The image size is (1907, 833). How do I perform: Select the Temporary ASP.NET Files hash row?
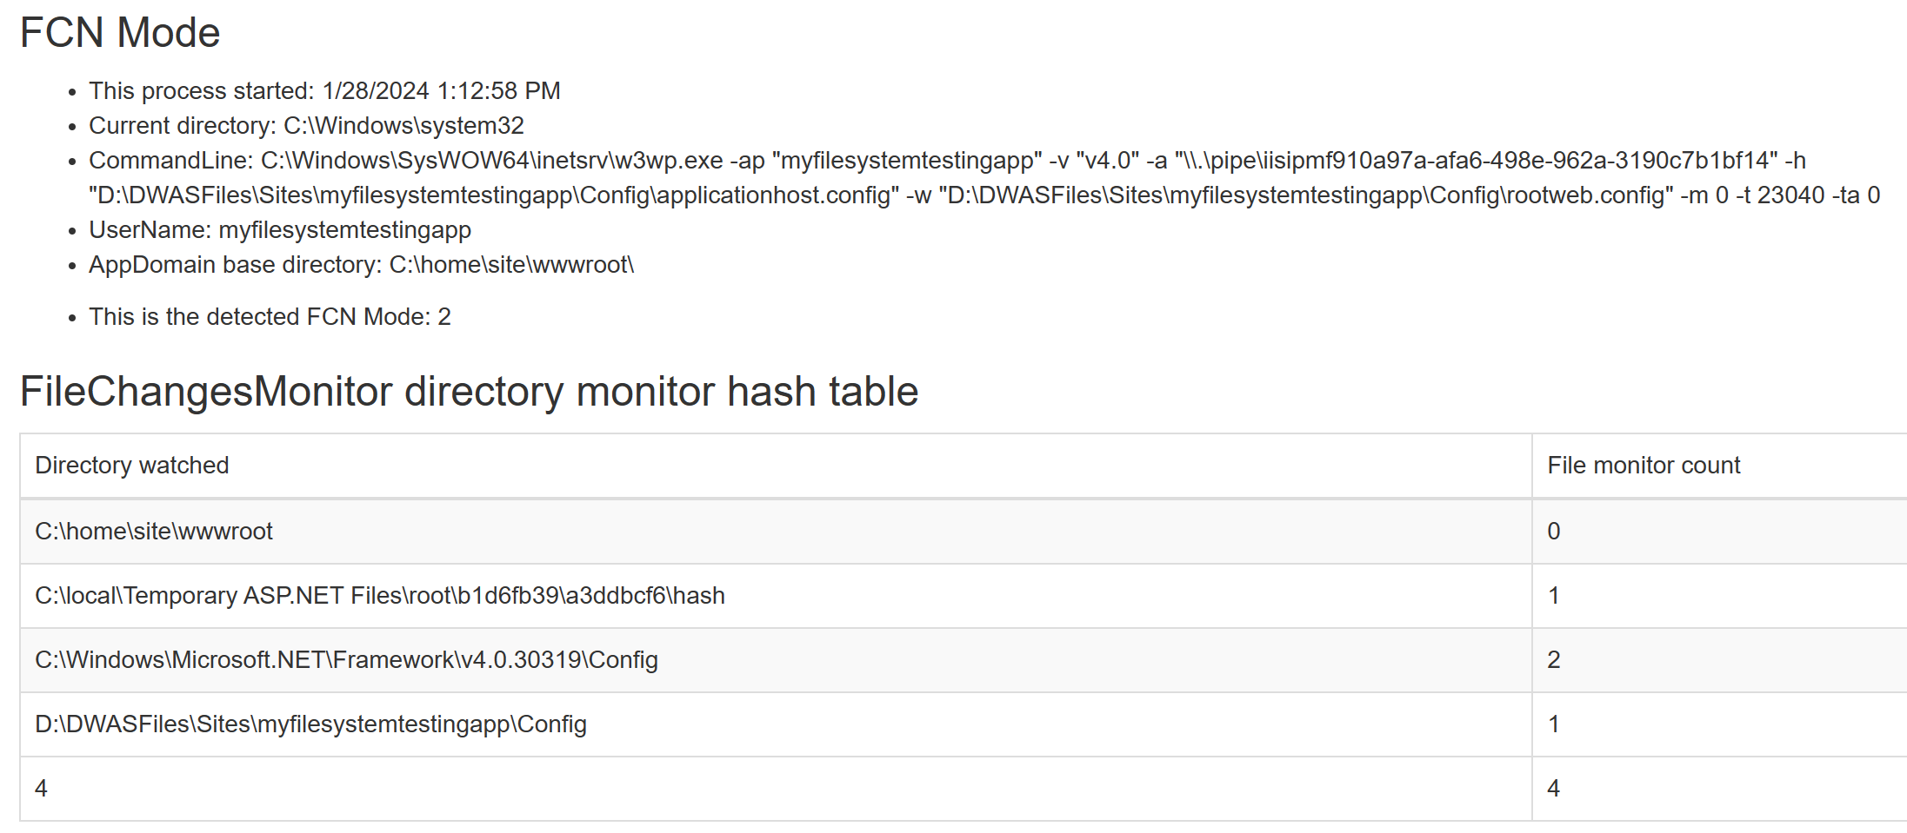tap(964, 596)
